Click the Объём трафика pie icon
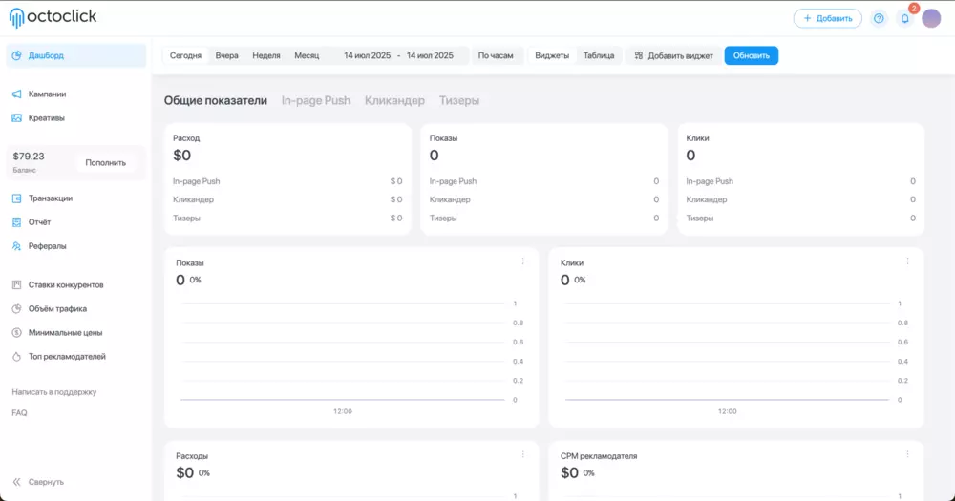Image resolution: width=955 pixels, height=501 pixels. 16,308
